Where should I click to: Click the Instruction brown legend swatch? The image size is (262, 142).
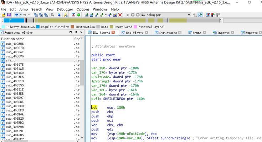[72, 27]
